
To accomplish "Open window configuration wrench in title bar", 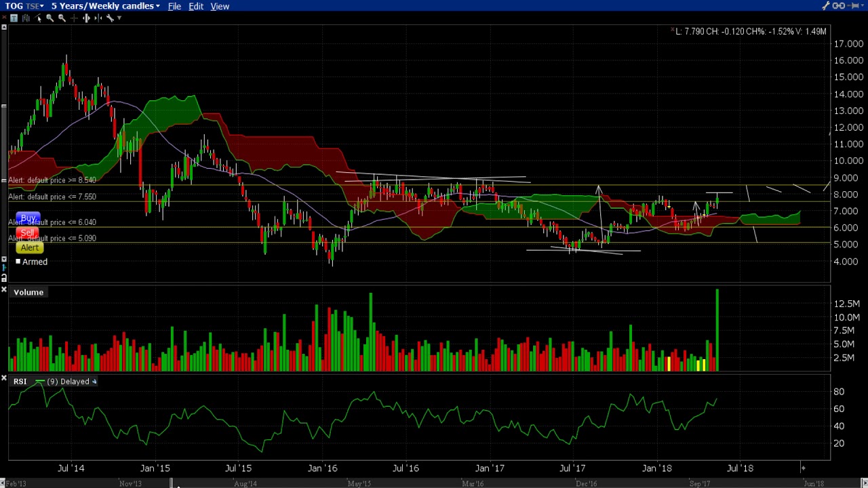I will [x=825, y=6].
